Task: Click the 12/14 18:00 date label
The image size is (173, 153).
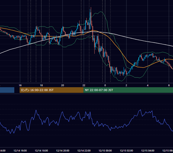Action: pyautogui.click(x=41, y=150)
